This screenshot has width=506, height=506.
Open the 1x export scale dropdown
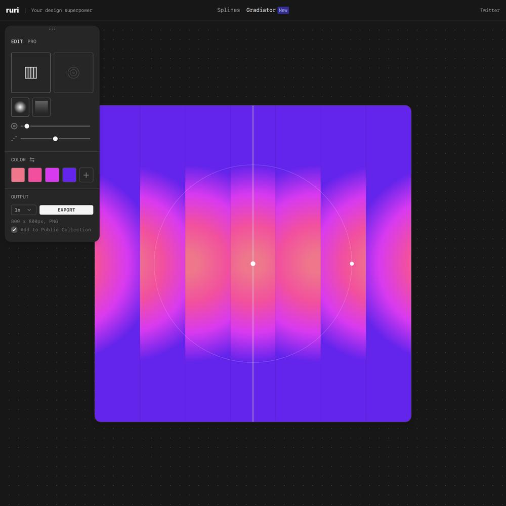coord(23,210)
